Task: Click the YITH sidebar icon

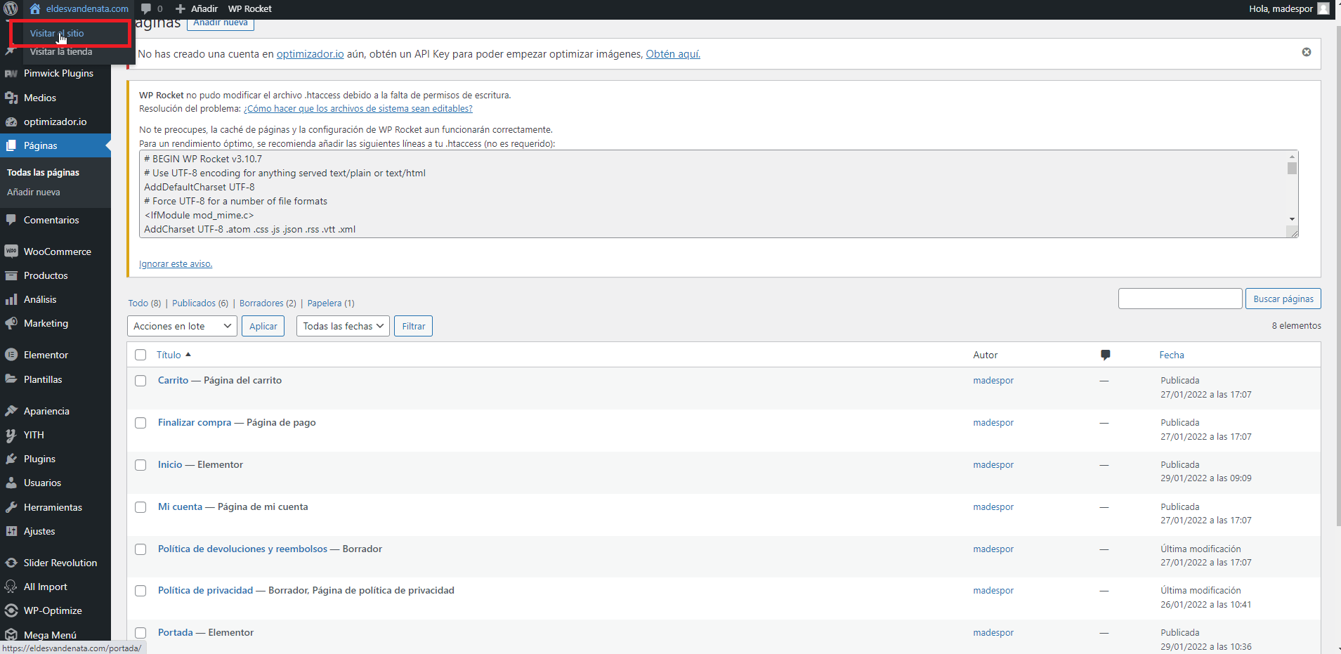Action: 11,435
